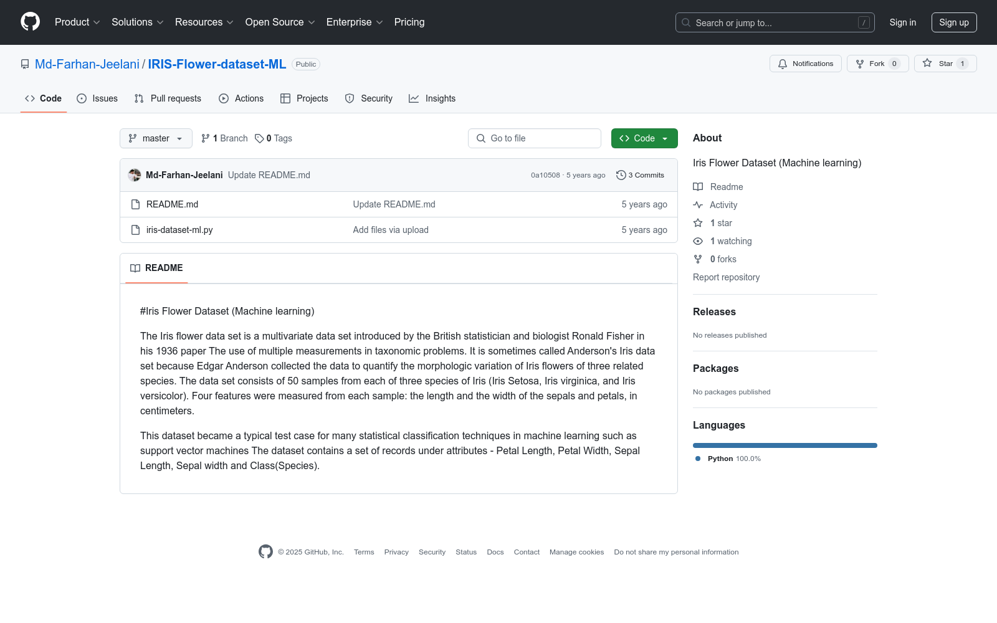Click the eye icon beside 1 watching

(x=698, y=241)
